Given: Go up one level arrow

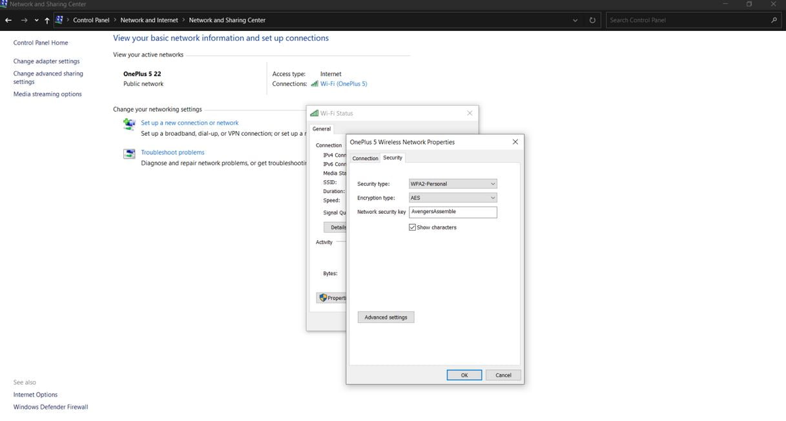Looking at the screenshot, I should pos(47,20).
